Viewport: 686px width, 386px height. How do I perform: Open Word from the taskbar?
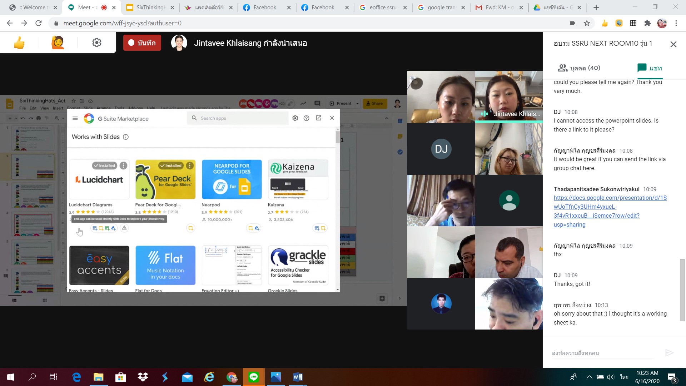[298, 377]
